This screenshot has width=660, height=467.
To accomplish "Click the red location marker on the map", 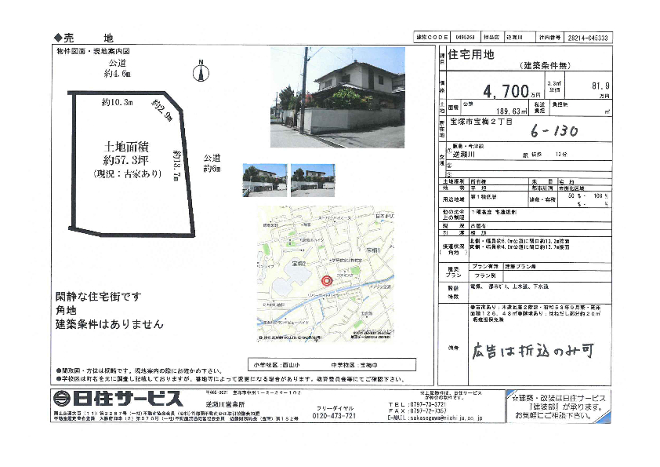I will [x=328, y=281].
